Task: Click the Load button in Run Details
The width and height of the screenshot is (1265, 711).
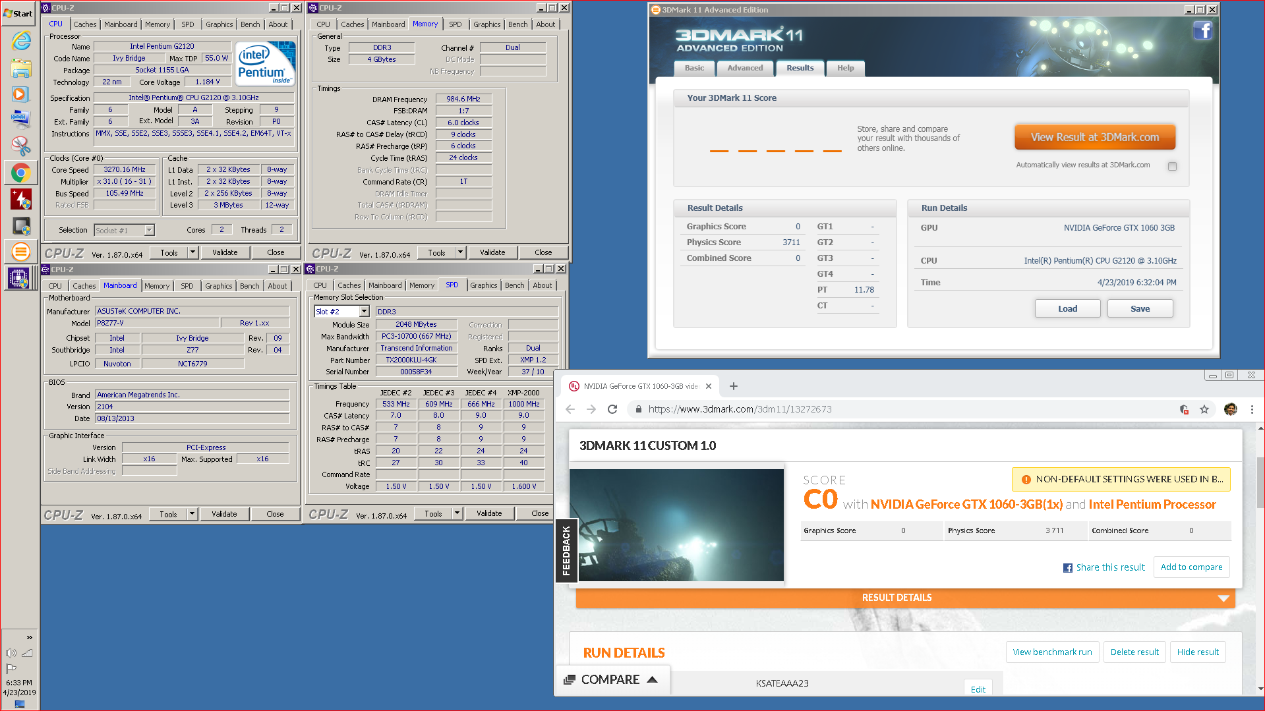Action: point(1067,308)
